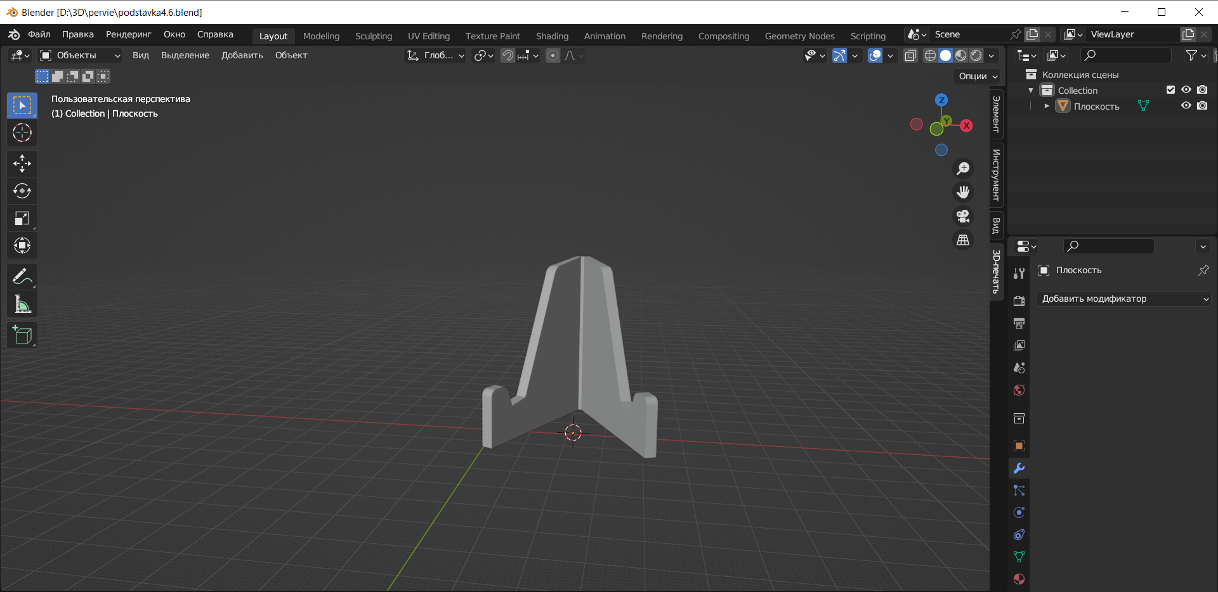Image resolution: width=1218 pixels, height=592 pixels.
Task: Activate the Scale tool
Action: coord(22,219)
